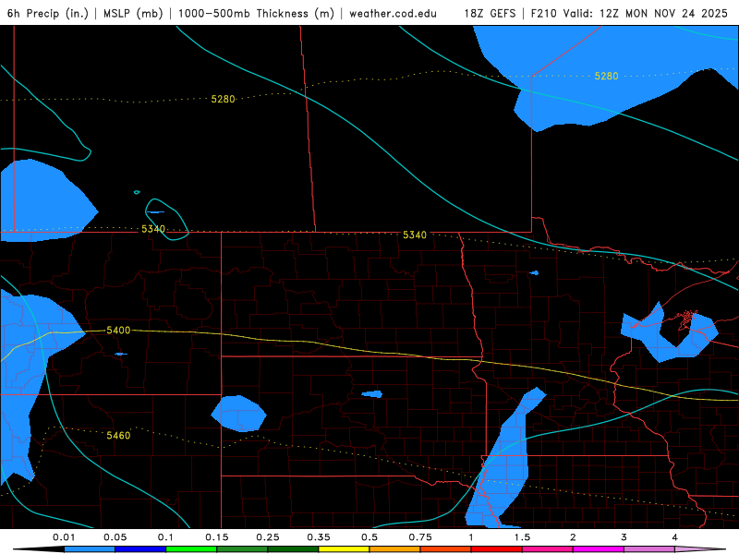This screenshot has width=739, height=554.
Task: Select the medium green 0.15–0.25 legend swatch
Action: tap(242, 549)
